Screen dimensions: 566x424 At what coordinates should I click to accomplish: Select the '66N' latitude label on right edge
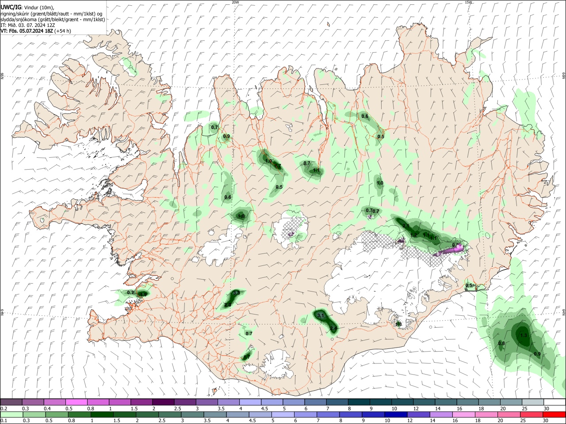[564, 76]
